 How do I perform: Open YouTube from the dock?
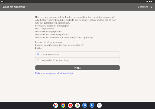[70, 105]
